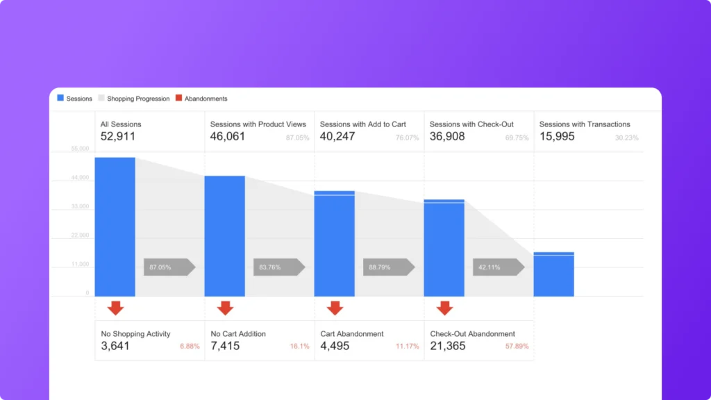Click the red arrow above Check-Out Abandonment
711x400 pixels.
tap(445, 308)
